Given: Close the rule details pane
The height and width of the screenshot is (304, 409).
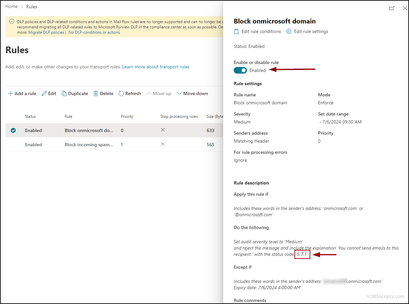Looking at the screenshot, I should pos(405,8).
